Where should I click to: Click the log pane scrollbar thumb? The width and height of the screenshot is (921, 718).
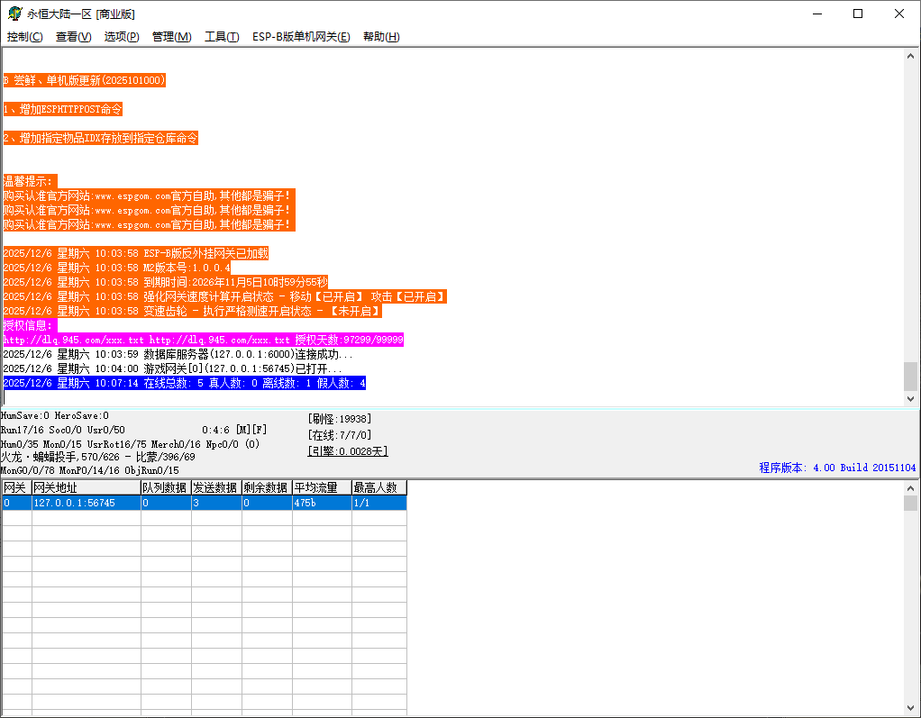pyautogui.click(x=910, y=376)
